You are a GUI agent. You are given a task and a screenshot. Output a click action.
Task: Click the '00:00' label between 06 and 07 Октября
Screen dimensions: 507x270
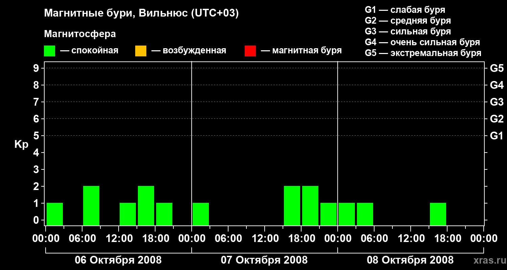(192, 239)
